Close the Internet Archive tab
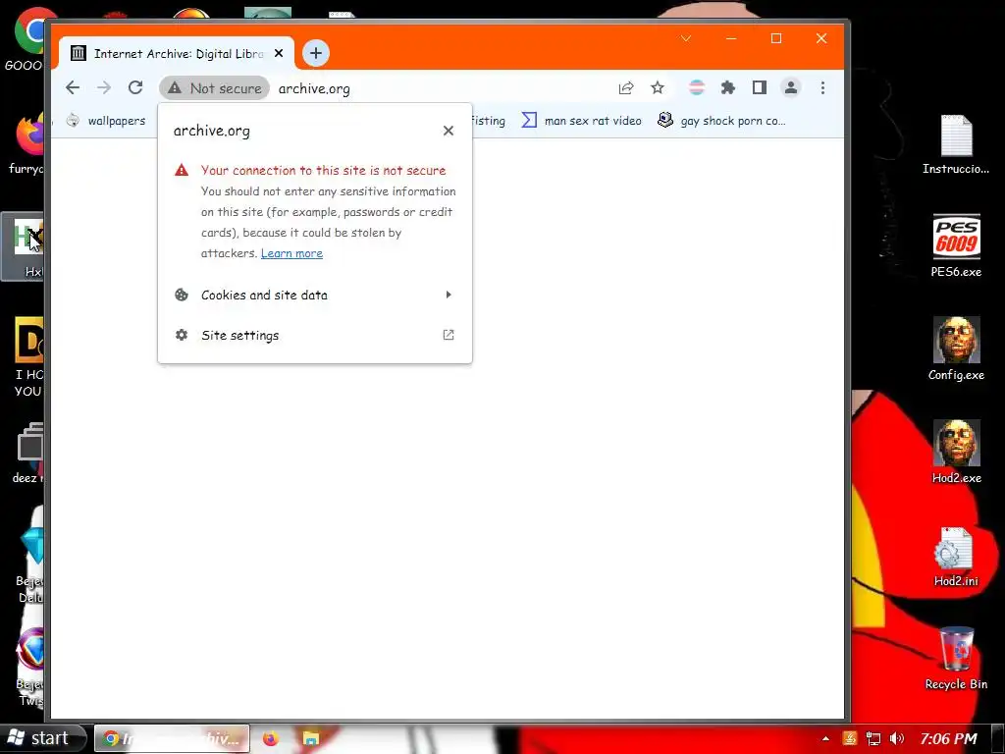This screenshot has height=754, width=1005. coord(279,53)
